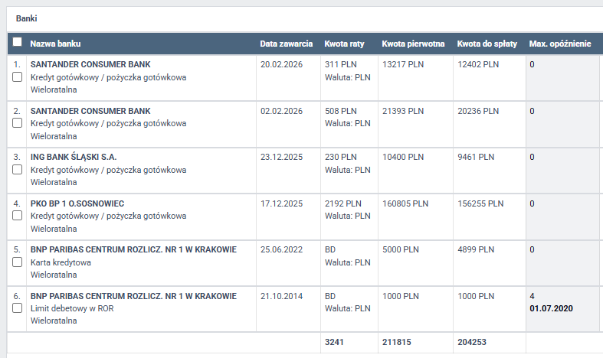Select the PKO BP 1 O.Sosnowiec checkbox
This screenshot has height=358, width=603.
(x=18, y=216)
